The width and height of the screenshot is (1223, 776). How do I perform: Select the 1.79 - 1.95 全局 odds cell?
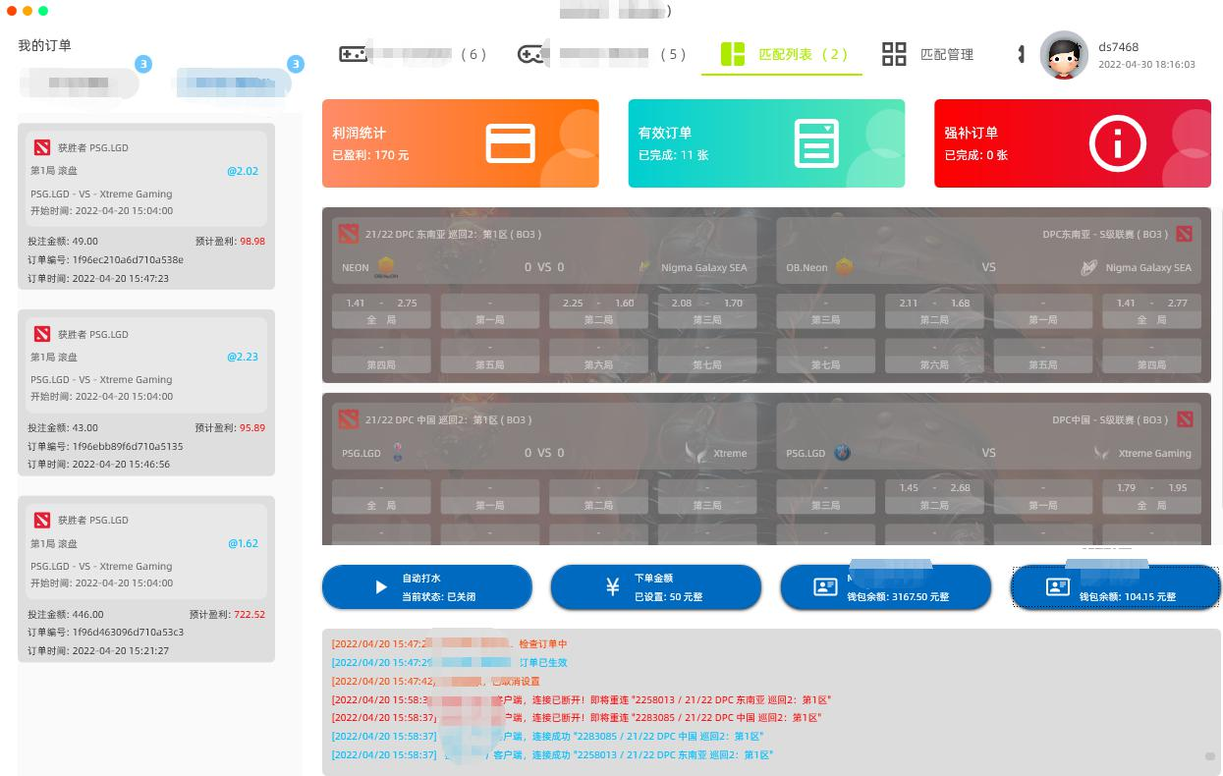pyautogui.click(x=1152, y=496)
